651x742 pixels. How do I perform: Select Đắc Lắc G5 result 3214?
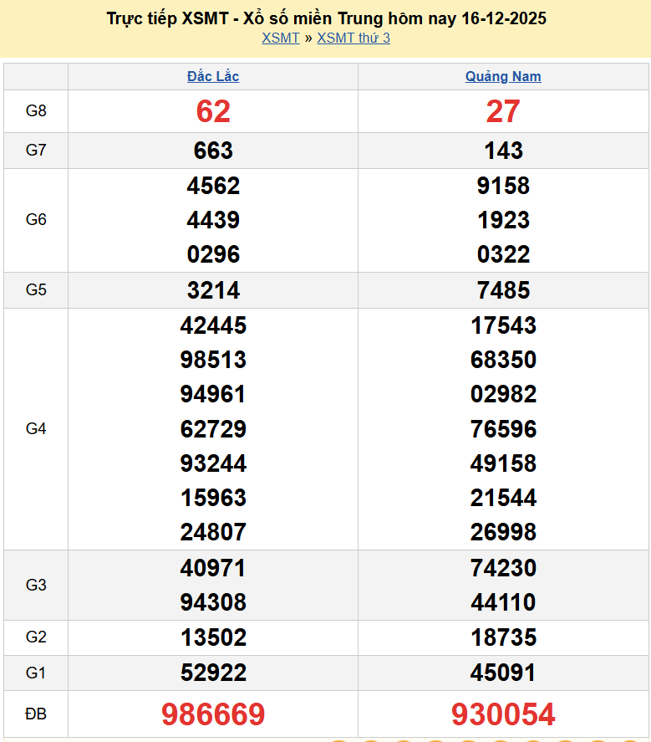point(213,290)
